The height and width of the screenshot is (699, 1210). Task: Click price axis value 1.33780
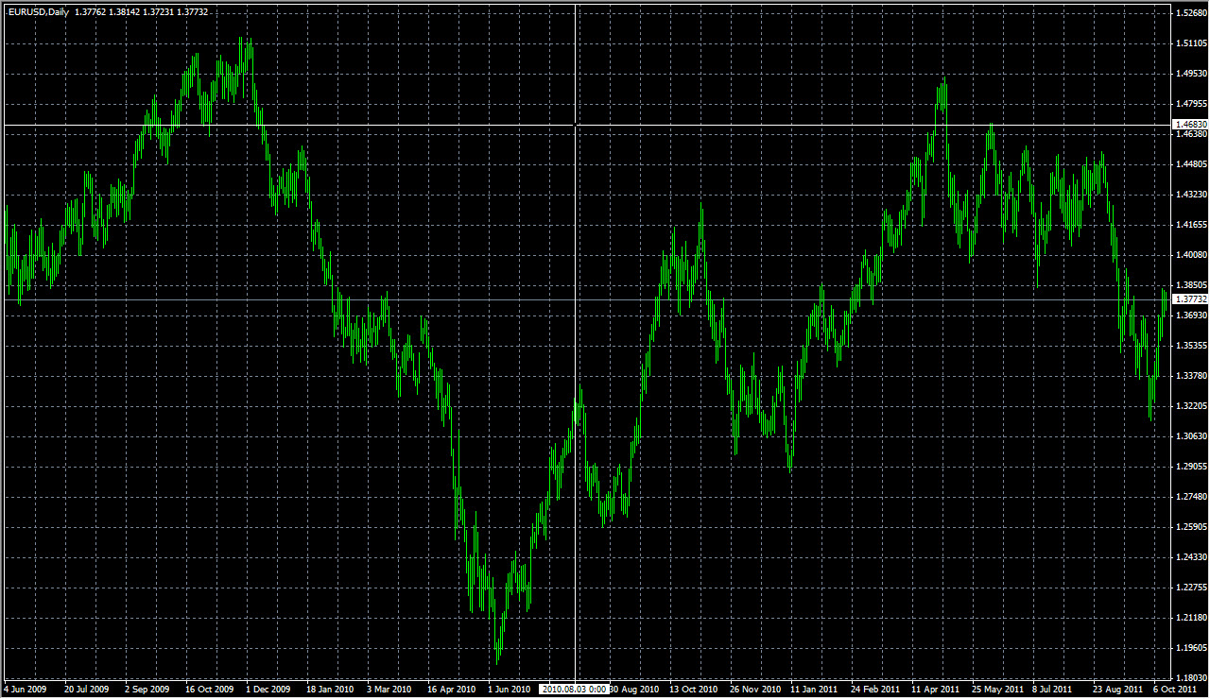pos(1191,376)
